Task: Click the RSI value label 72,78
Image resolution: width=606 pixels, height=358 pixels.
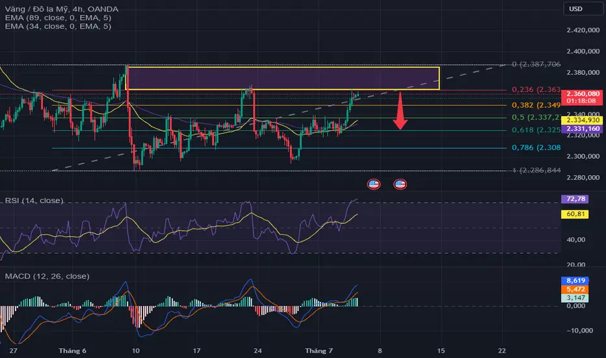Action: 575,199
